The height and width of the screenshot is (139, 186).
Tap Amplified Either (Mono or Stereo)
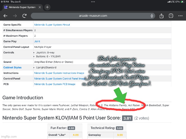[x=54, y=62]
